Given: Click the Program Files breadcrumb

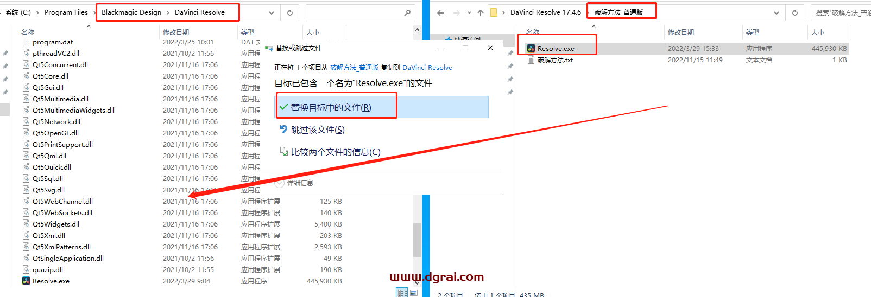Looking at the screenshot, I should click(66, 12).
